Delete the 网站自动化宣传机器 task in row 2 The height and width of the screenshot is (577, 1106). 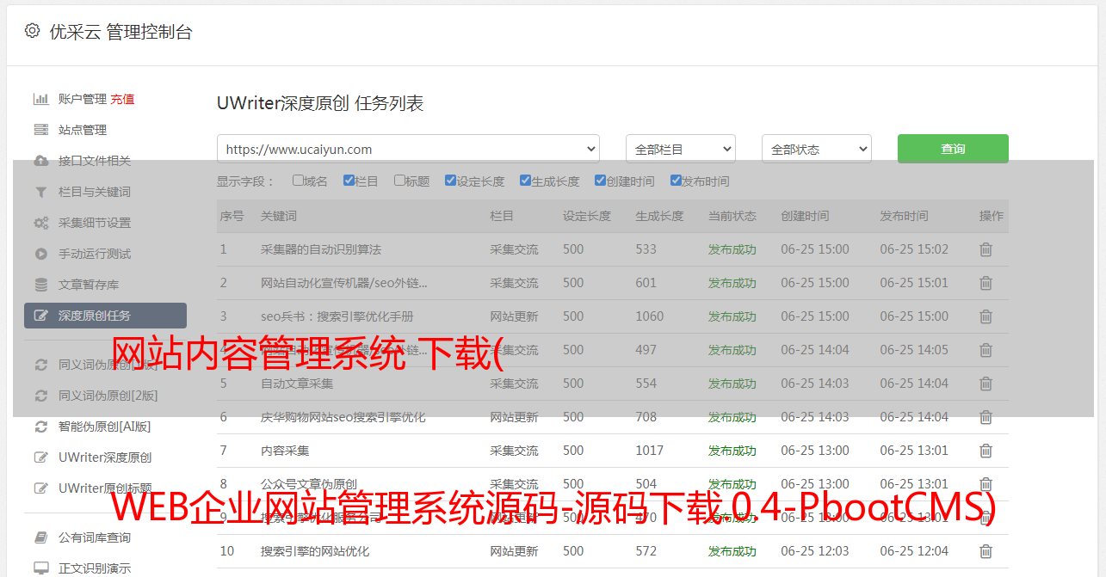pos(986,283)
